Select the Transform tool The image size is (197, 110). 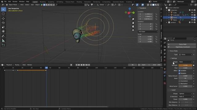(x=3, y=31)
